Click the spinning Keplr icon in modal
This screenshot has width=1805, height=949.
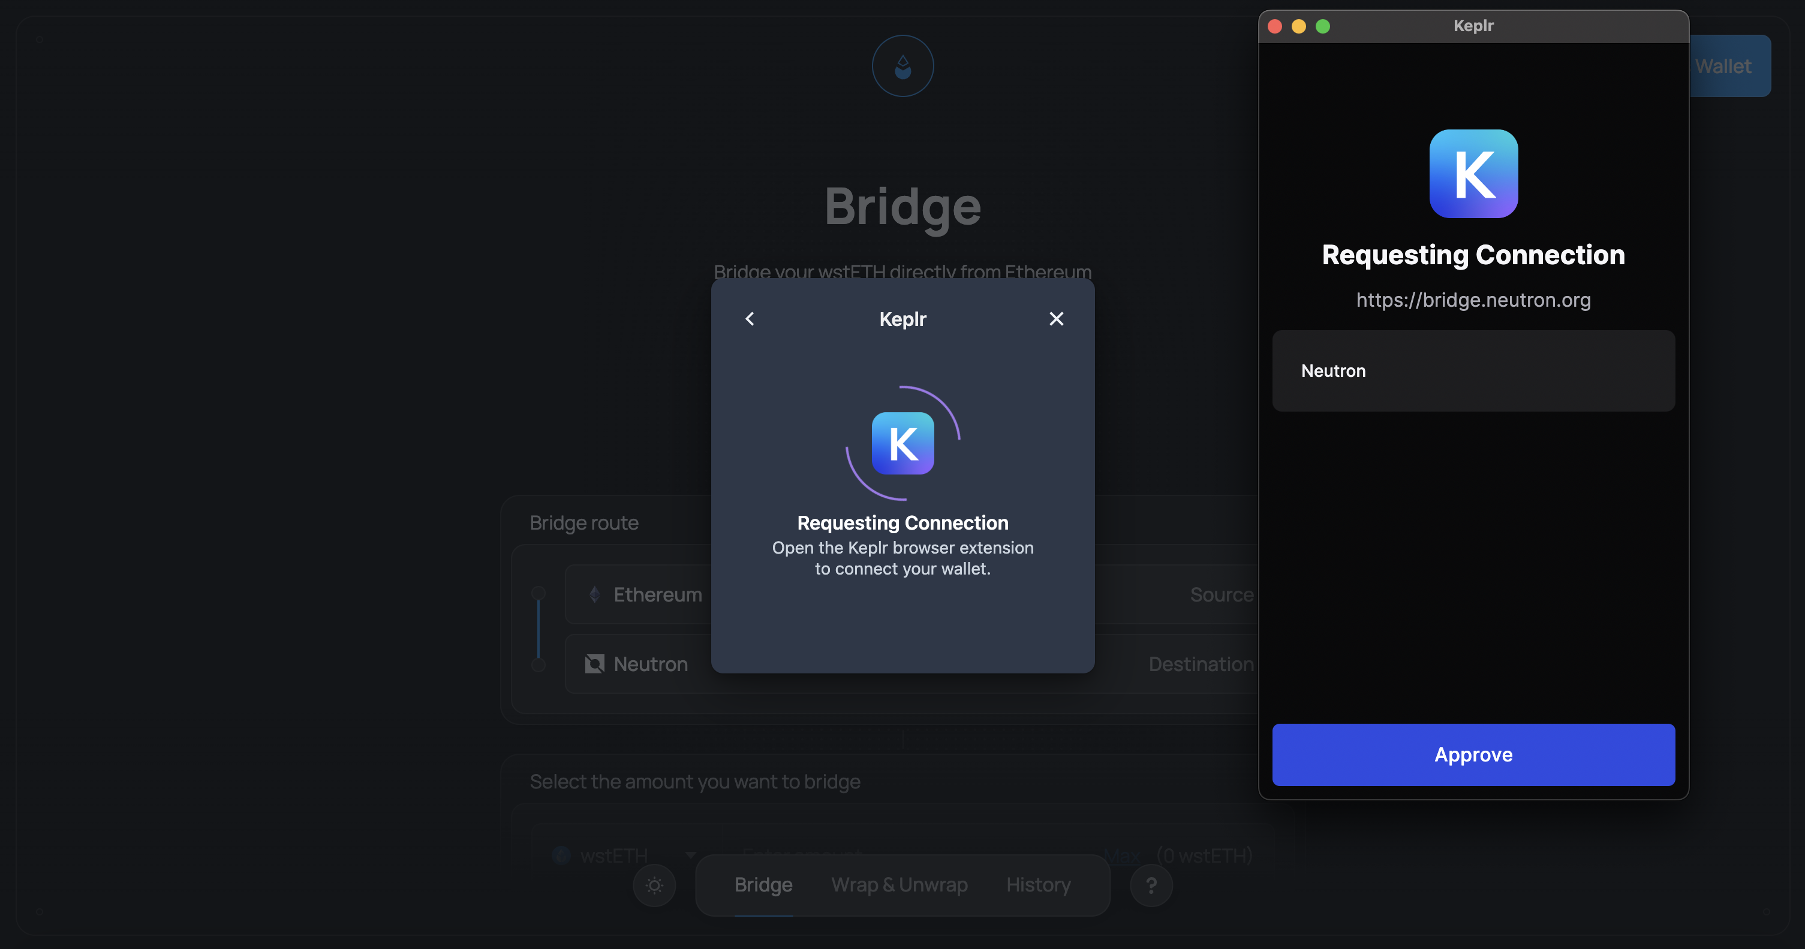[x=902, y=443]
